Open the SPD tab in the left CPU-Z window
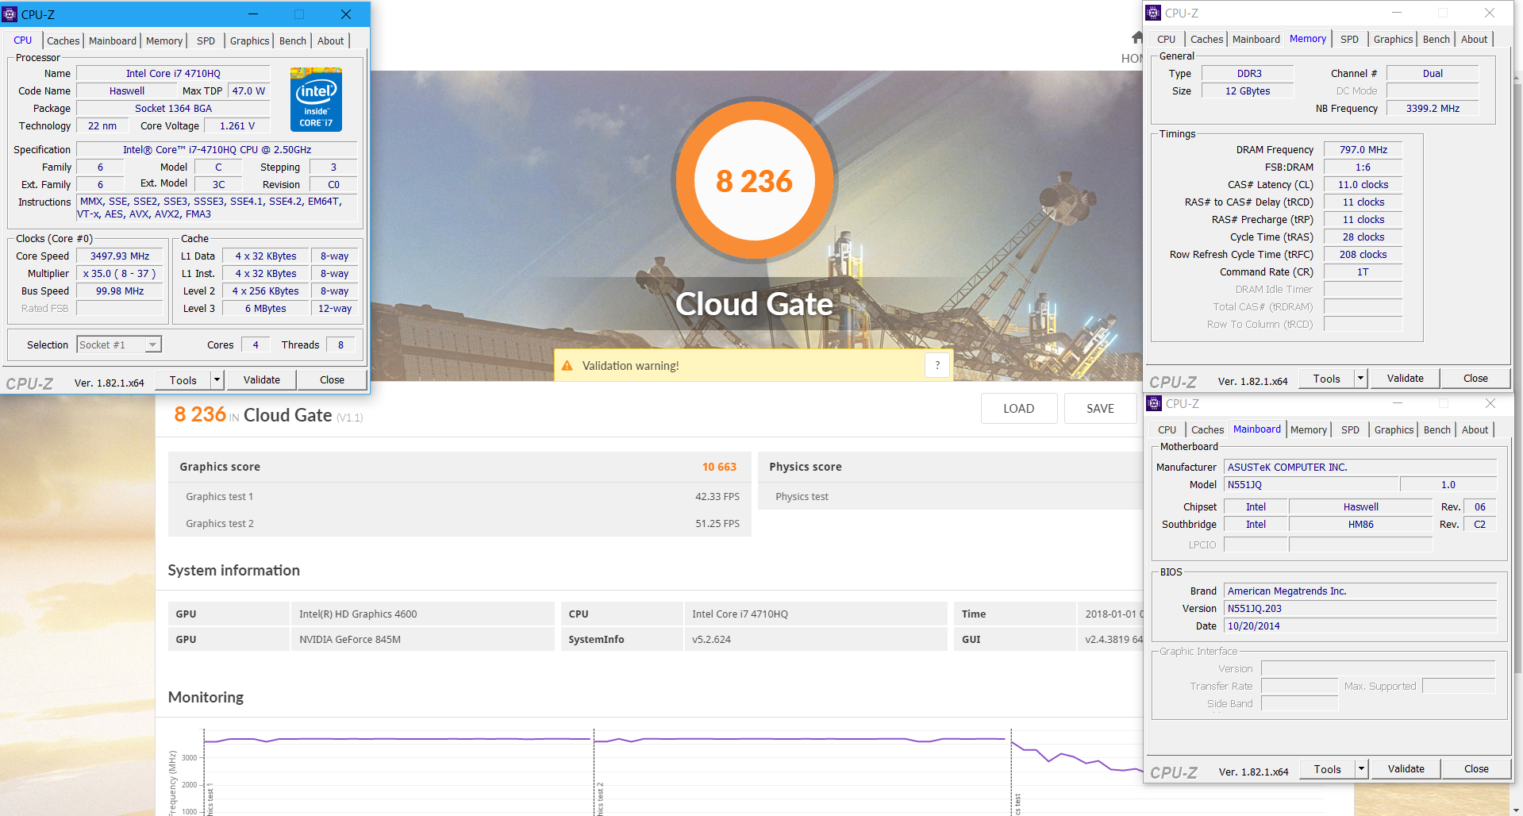 206,40
